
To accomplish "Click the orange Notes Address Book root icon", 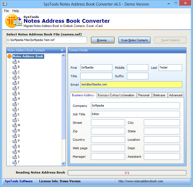I will (10, 56).
